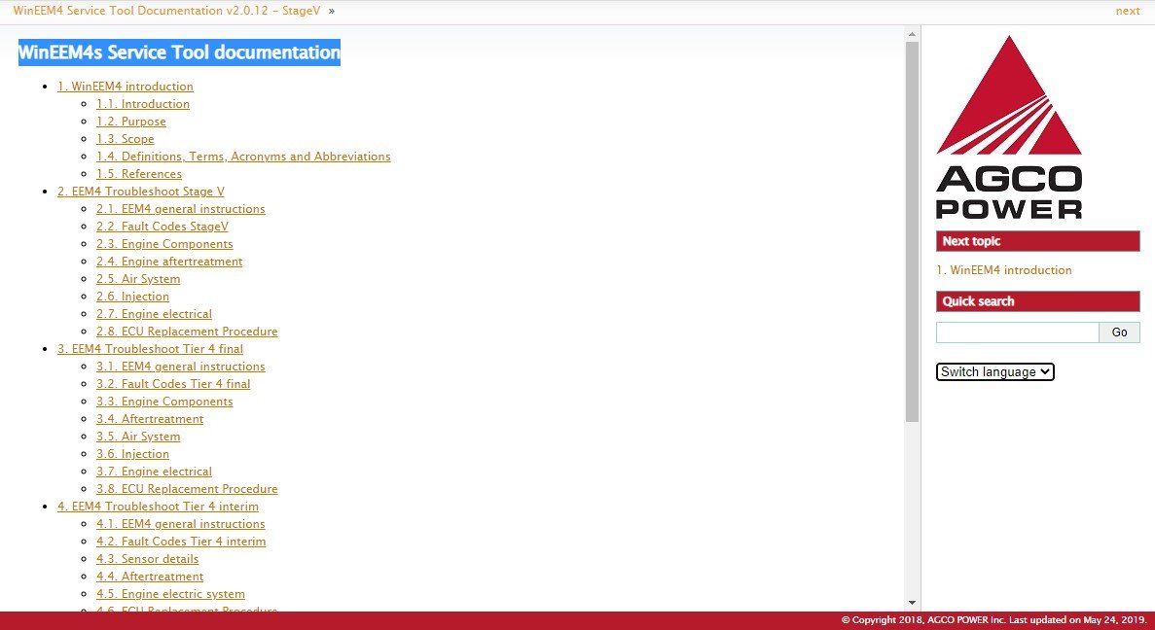Open chapter 4. EEM4 Troubleshoot Tier 4 interim

[x=158, y=507]
